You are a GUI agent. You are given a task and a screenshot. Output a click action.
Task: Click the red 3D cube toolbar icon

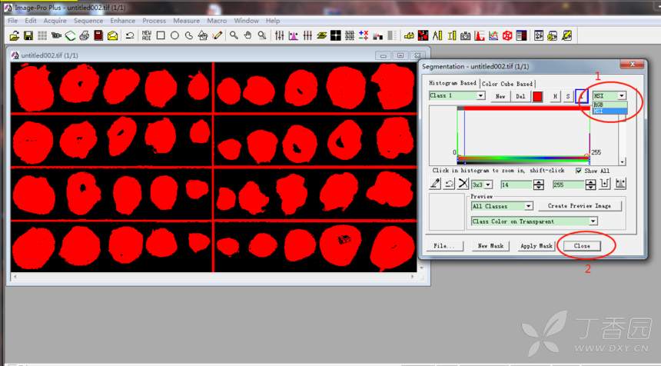click(x=507, y=35)
